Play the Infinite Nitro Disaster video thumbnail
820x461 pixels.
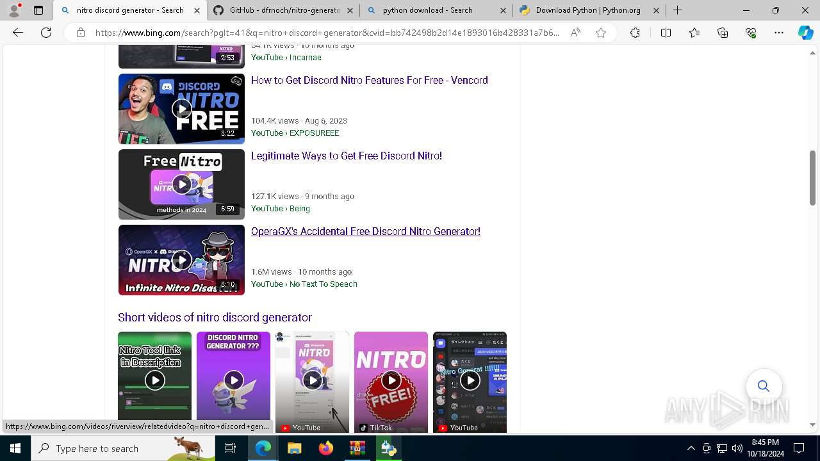(x=181, y=260)
